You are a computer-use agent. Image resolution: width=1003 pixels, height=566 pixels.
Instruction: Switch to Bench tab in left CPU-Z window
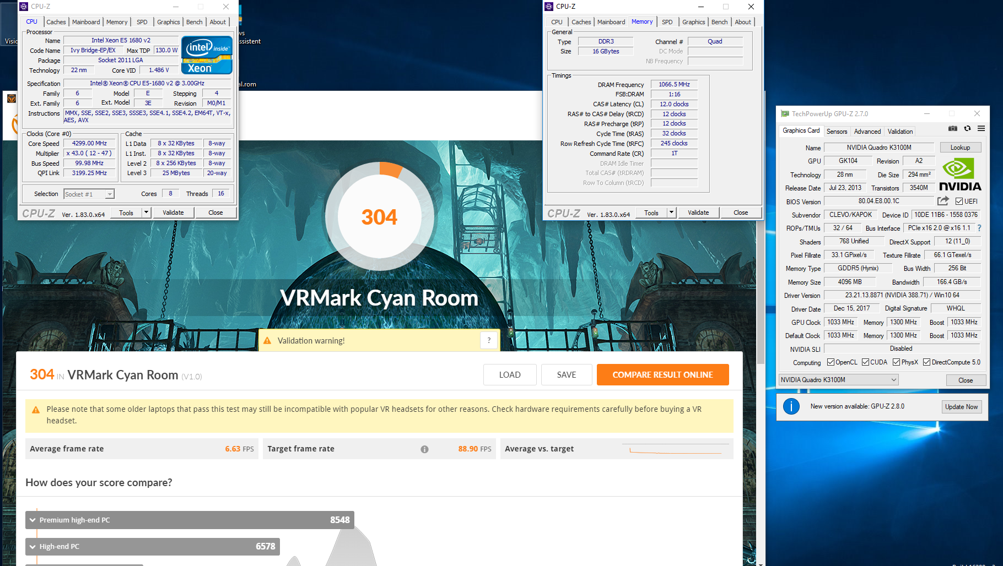194,22
